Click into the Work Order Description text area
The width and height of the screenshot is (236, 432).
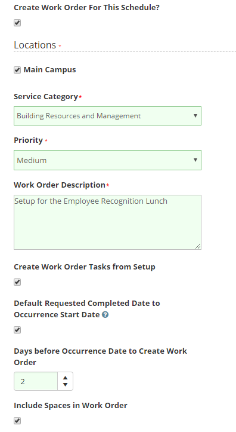tap(107, 222)
